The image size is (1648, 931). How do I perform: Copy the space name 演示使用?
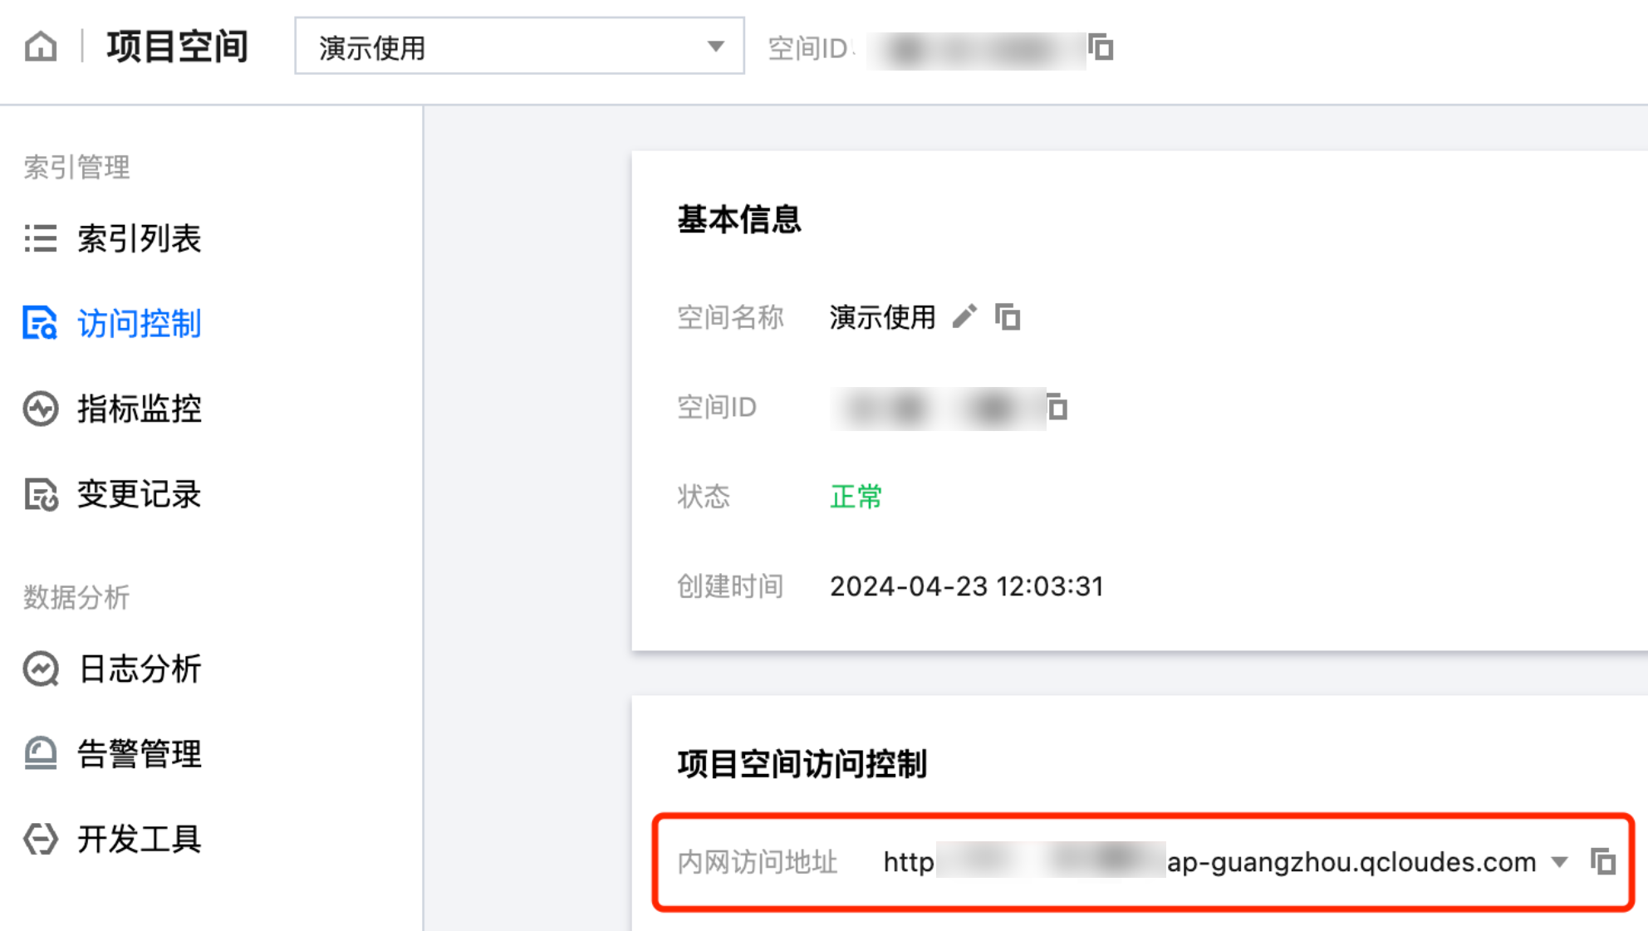[x=1008, y=316]
